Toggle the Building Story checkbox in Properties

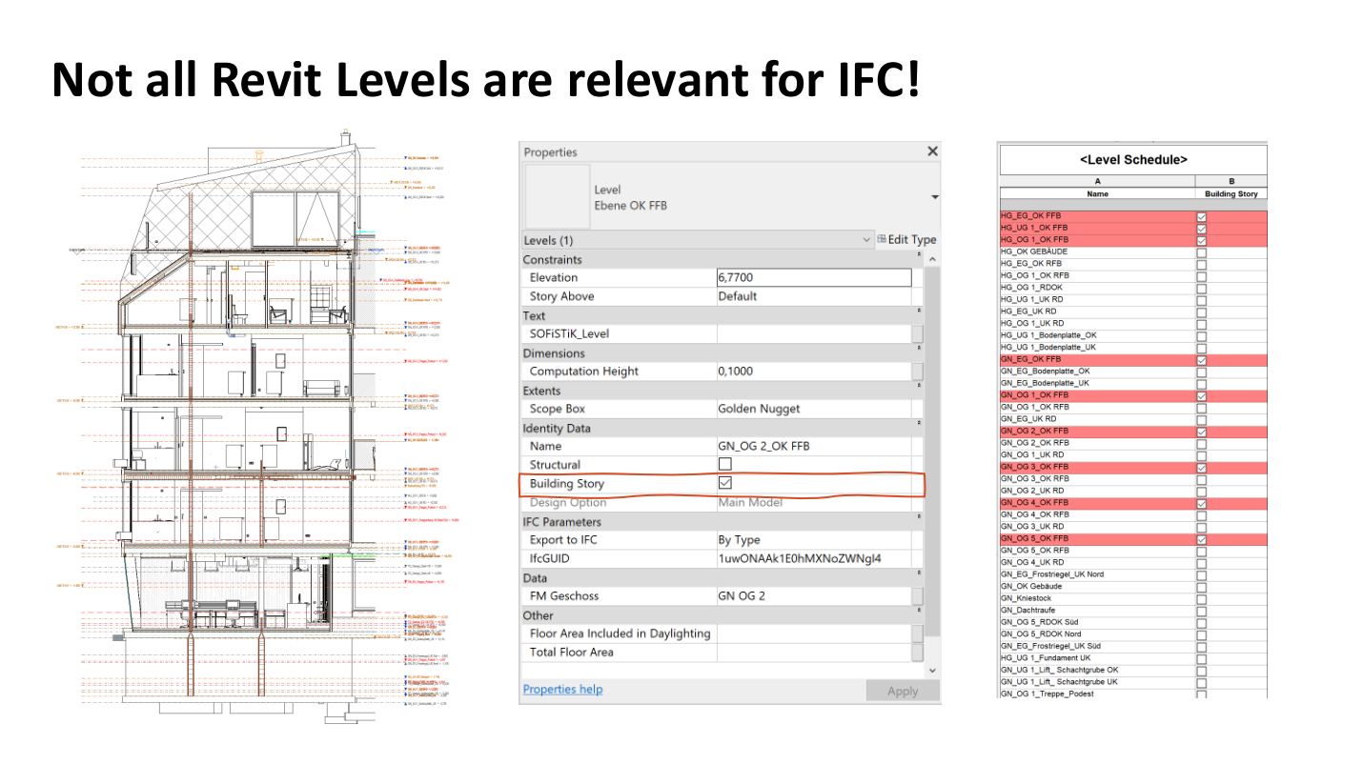point(725,483)
